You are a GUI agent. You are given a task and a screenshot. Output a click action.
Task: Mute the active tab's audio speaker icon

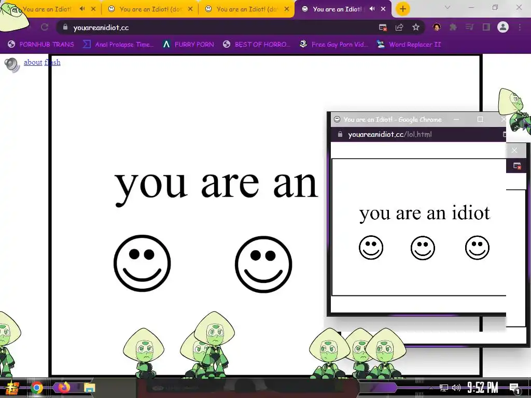372,9
